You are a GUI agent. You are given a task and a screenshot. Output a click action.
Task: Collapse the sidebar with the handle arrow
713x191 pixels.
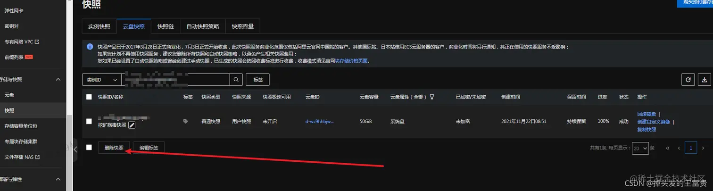75,149
